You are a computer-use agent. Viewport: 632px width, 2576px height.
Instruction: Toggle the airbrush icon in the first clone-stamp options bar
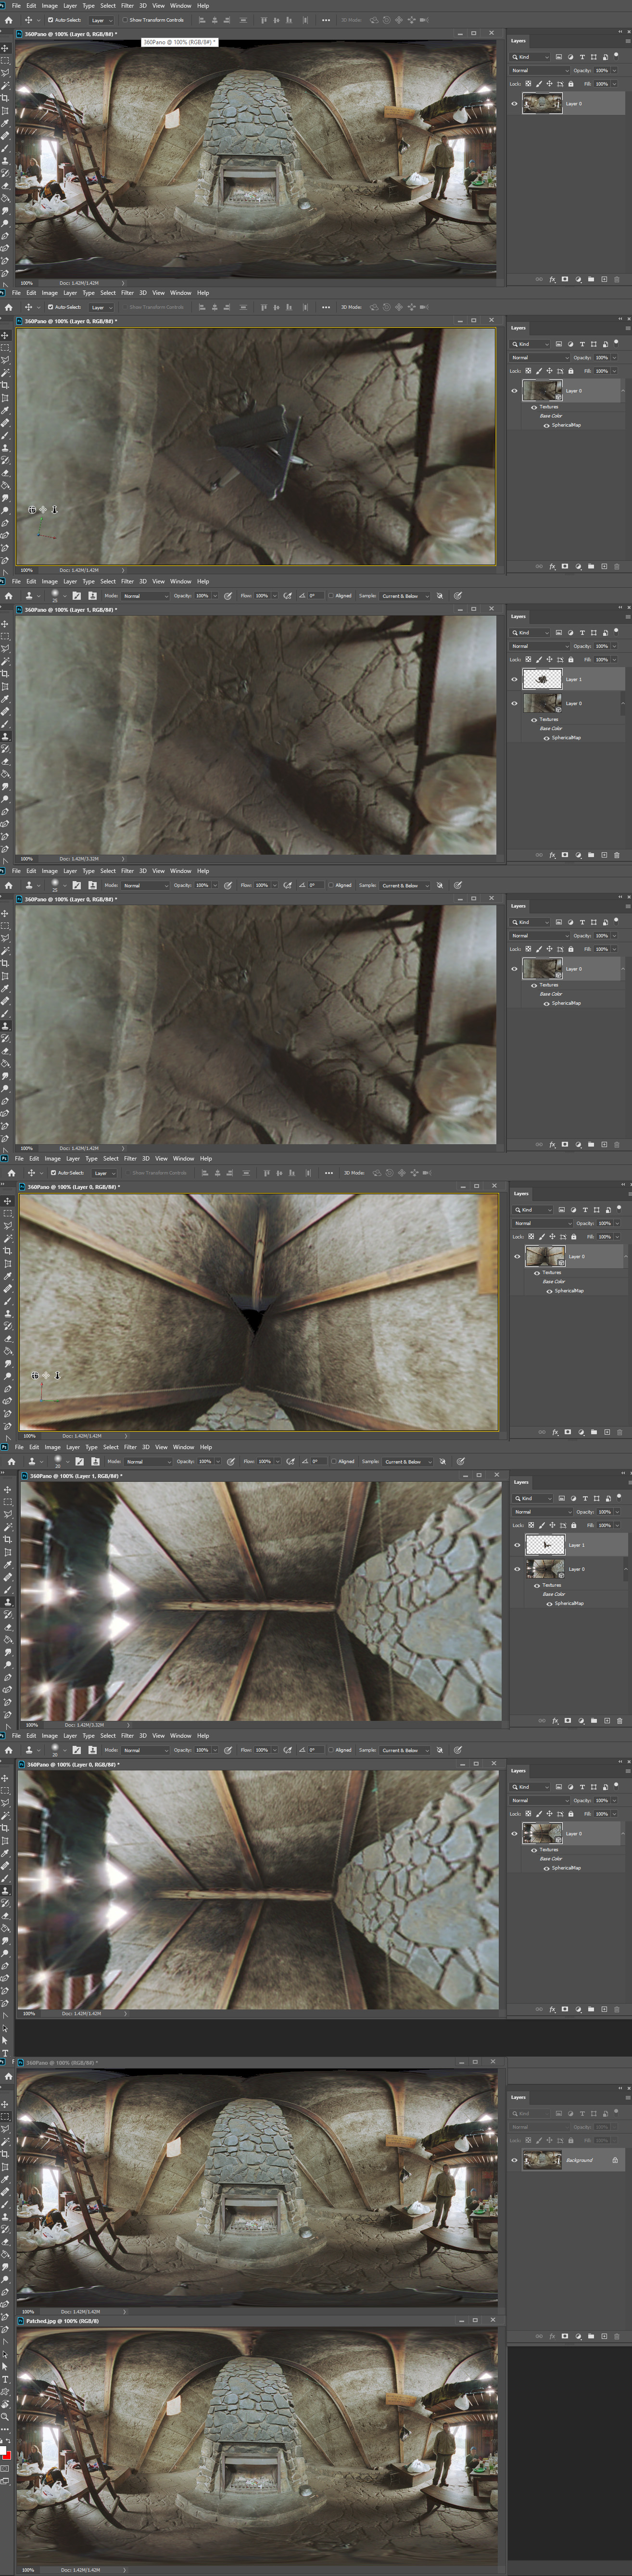[x=288, y=596]
